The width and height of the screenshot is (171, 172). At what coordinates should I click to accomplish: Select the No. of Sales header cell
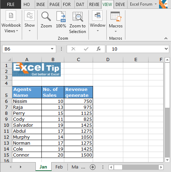[x=53, y=92]
